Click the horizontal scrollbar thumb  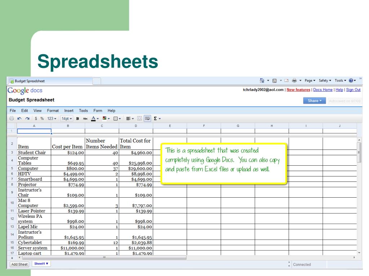pos(103,257)
